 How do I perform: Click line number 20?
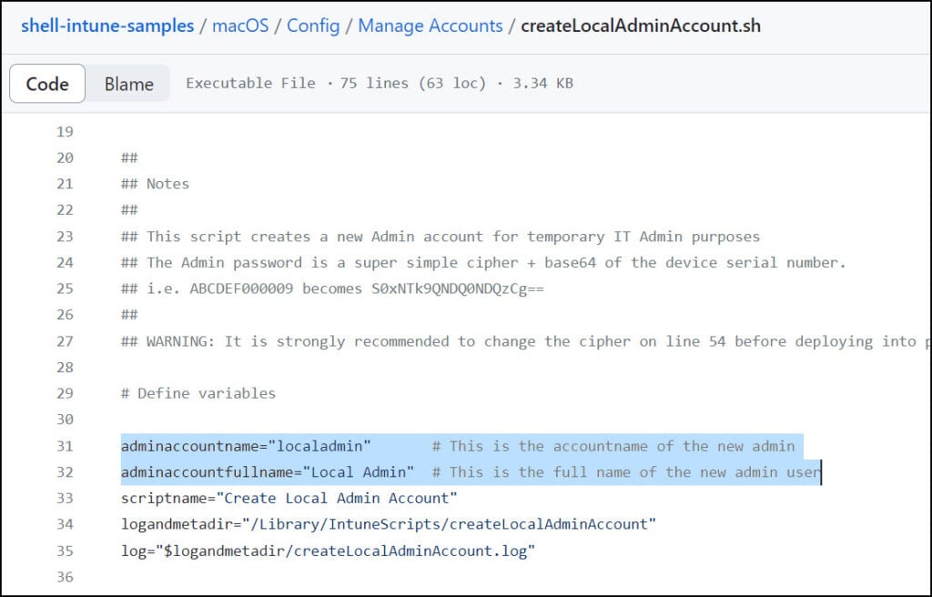tap(65, 157)
